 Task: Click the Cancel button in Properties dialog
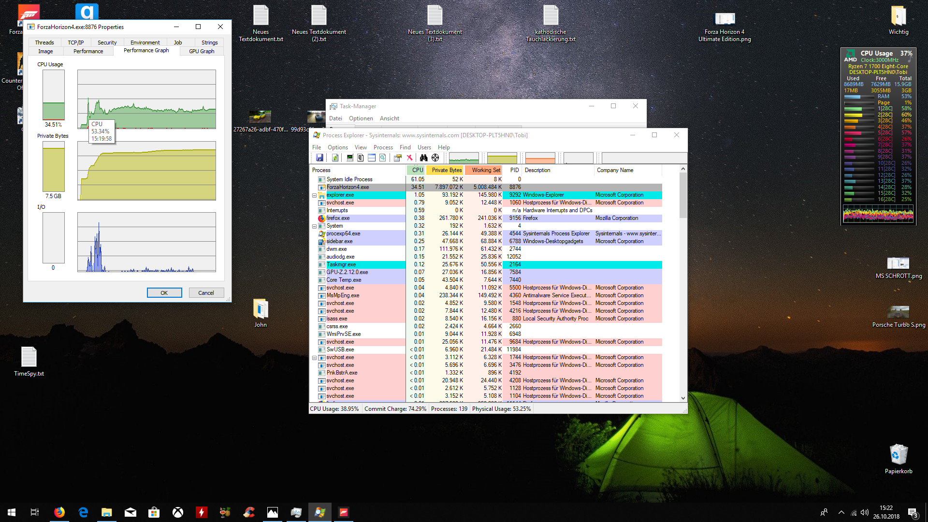[x=206, y=293]
